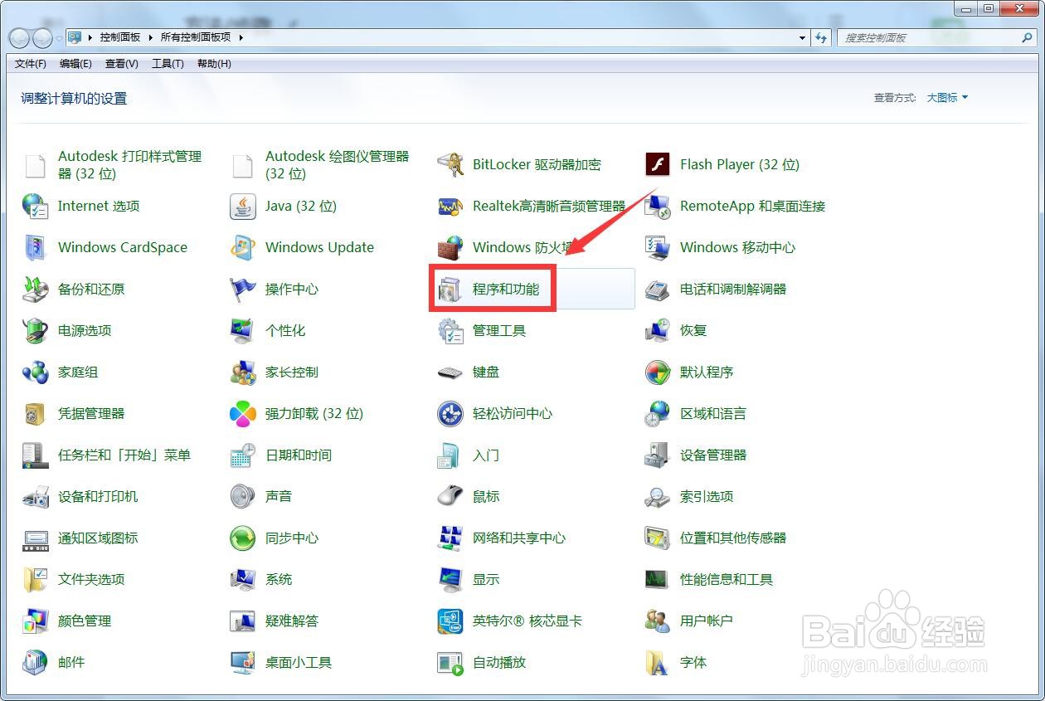Open the 键盘 icon

450,372
